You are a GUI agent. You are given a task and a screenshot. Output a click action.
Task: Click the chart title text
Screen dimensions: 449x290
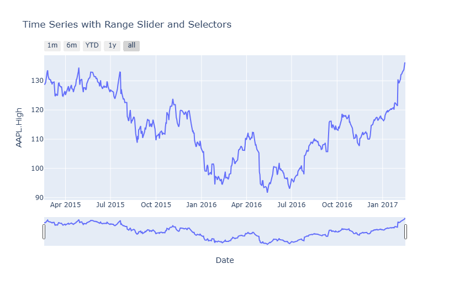click(x=126, y=25)
